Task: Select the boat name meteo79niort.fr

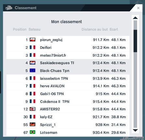Action: pos(53,55)
